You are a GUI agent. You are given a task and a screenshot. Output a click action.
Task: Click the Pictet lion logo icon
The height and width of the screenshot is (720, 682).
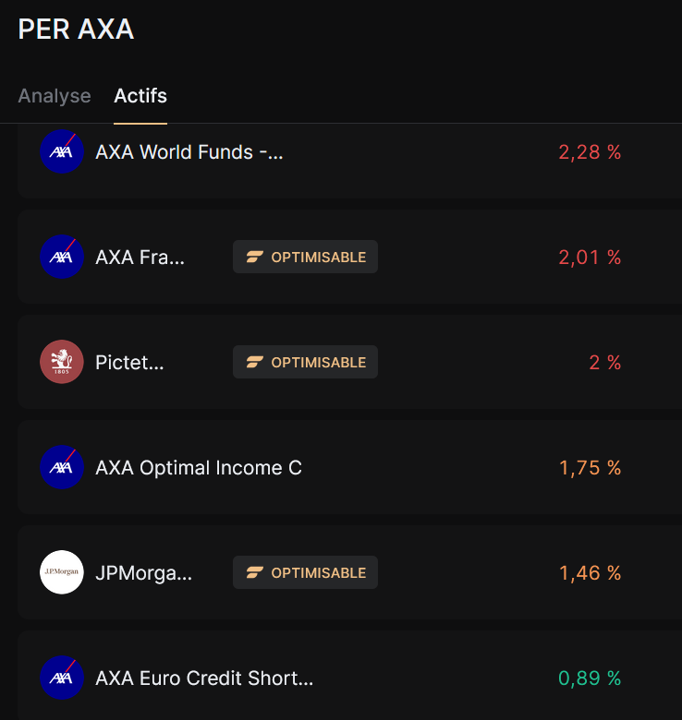click(62, 362)
